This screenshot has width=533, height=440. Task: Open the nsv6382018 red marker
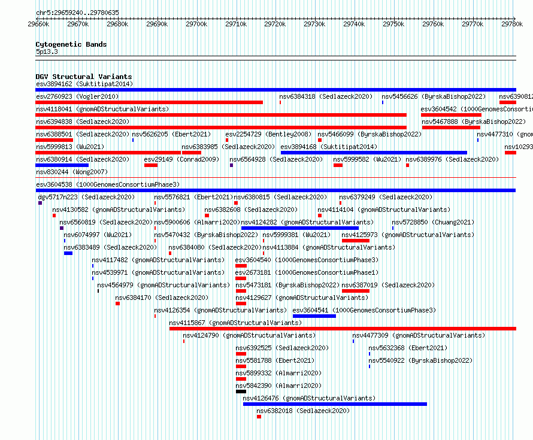pos(259,417)
